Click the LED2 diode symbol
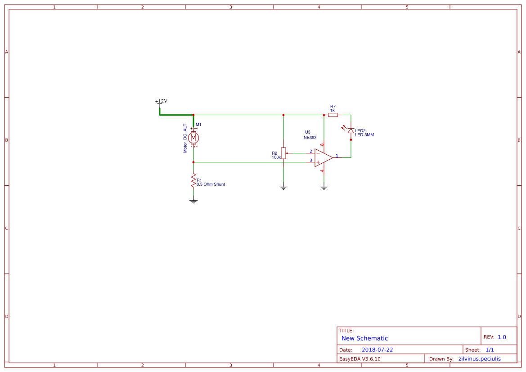Viewport: 526px width, 372px height. [x=350, y=130]
